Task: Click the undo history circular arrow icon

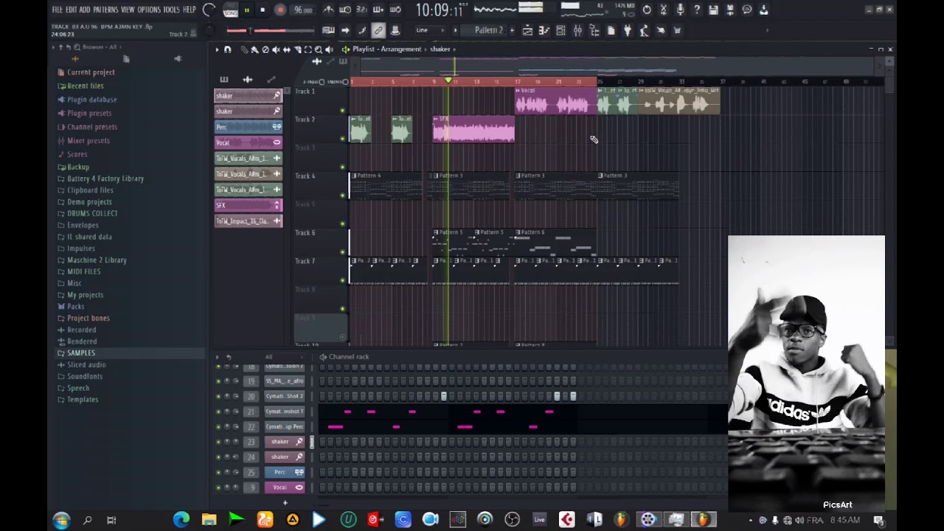Action: pos(647,10)
